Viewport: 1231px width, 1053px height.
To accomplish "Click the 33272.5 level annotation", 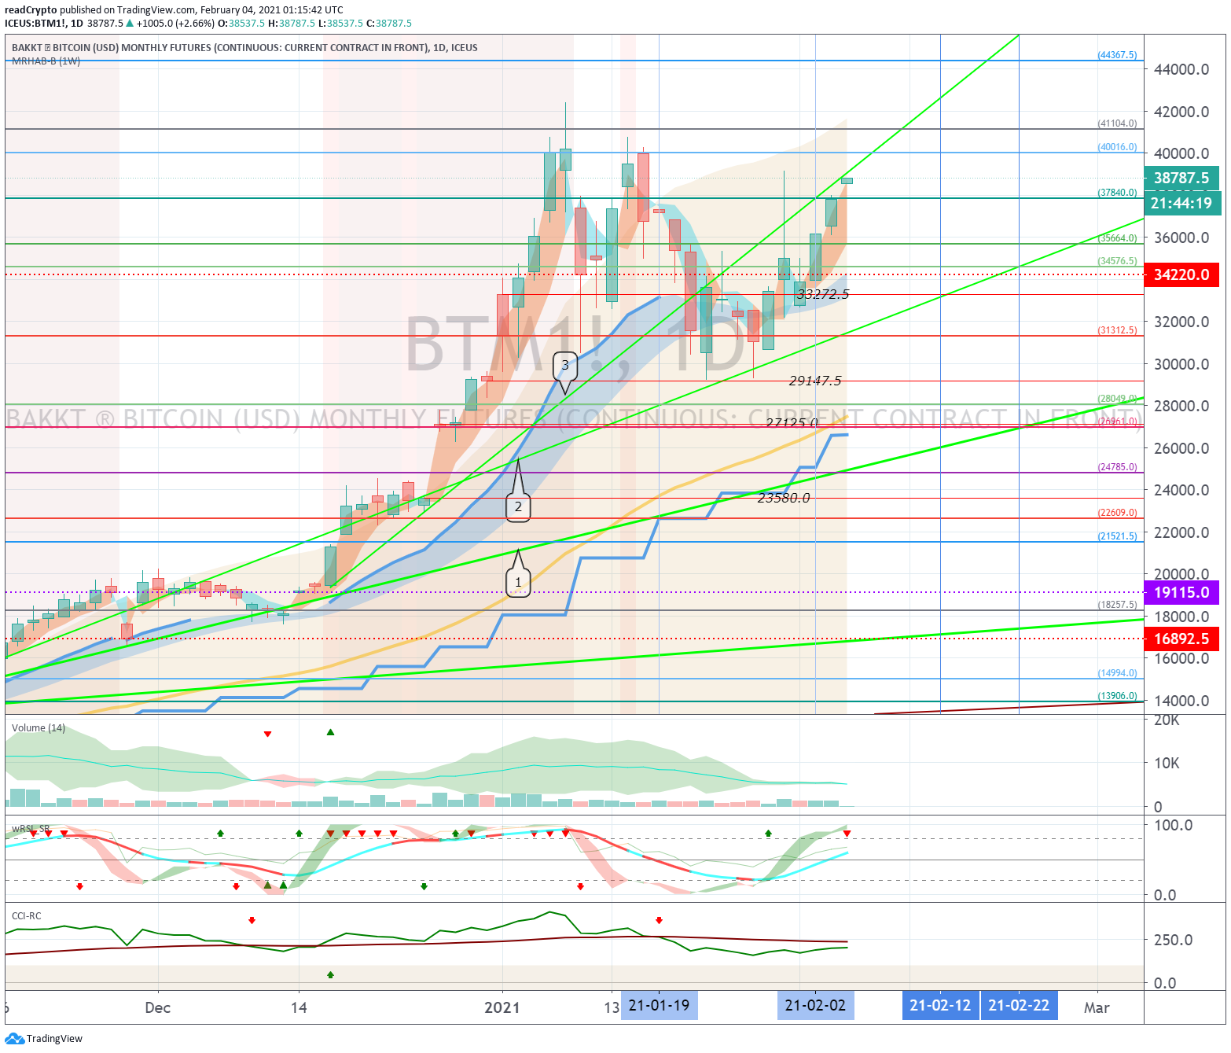I will click(x=823, y=294).
